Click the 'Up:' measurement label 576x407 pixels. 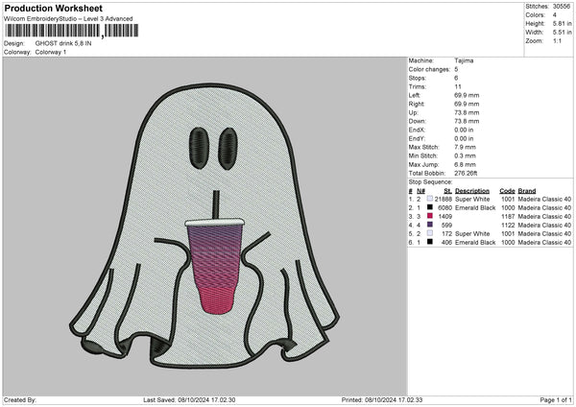[x=413, y=112]
